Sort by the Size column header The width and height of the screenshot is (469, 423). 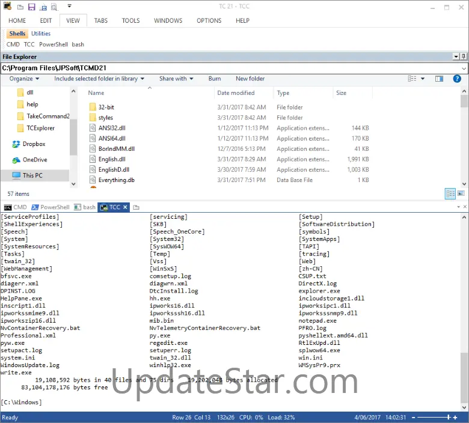click(x=342, y=93)
